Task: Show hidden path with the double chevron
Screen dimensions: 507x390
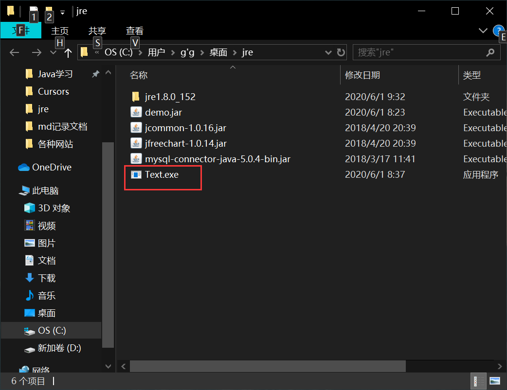Action: [x=97, y=52]
